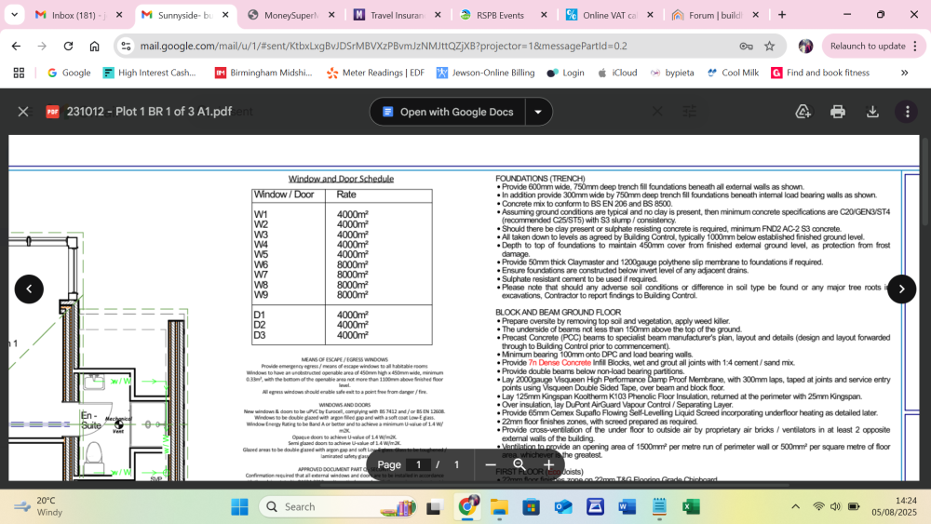Go to previous attachment arrow
Screen dimensions: 931x524
click(x=29, y=289)
